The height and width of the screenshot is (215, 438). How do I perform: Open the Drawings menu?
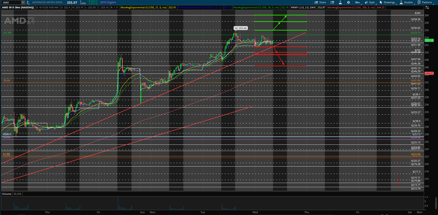388,2
